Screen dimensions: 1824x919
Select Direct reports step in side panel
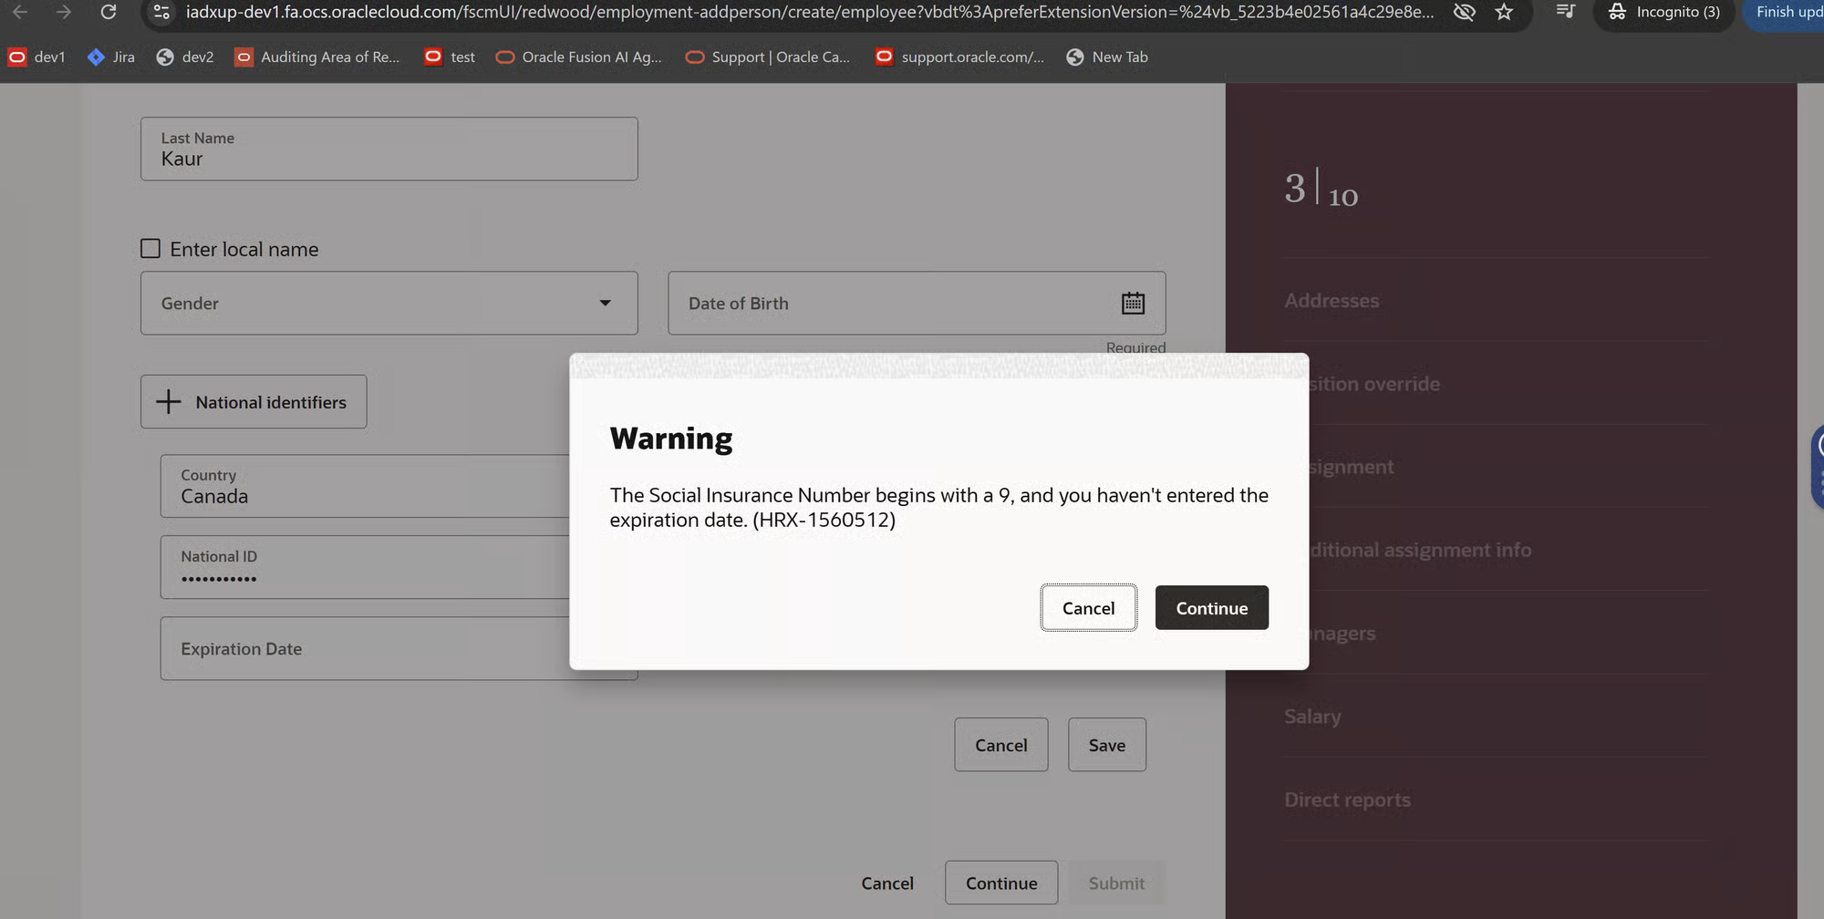point(1347,800)
